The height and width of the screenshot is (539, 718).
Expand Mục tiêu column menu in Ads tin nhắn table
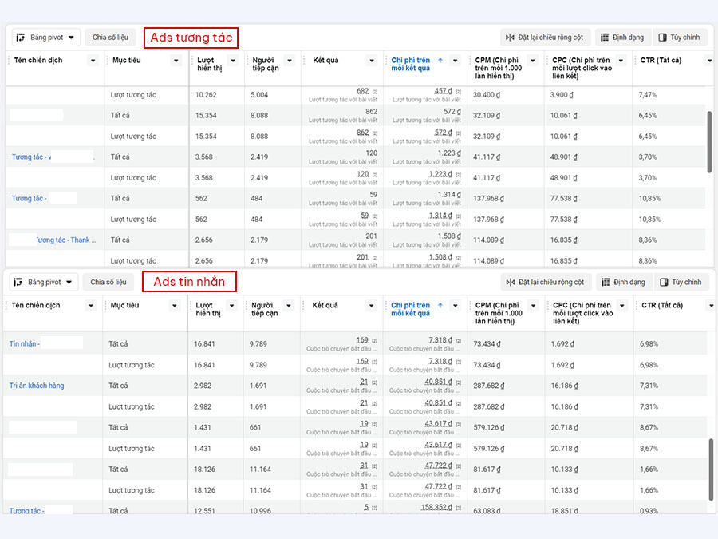173,306
